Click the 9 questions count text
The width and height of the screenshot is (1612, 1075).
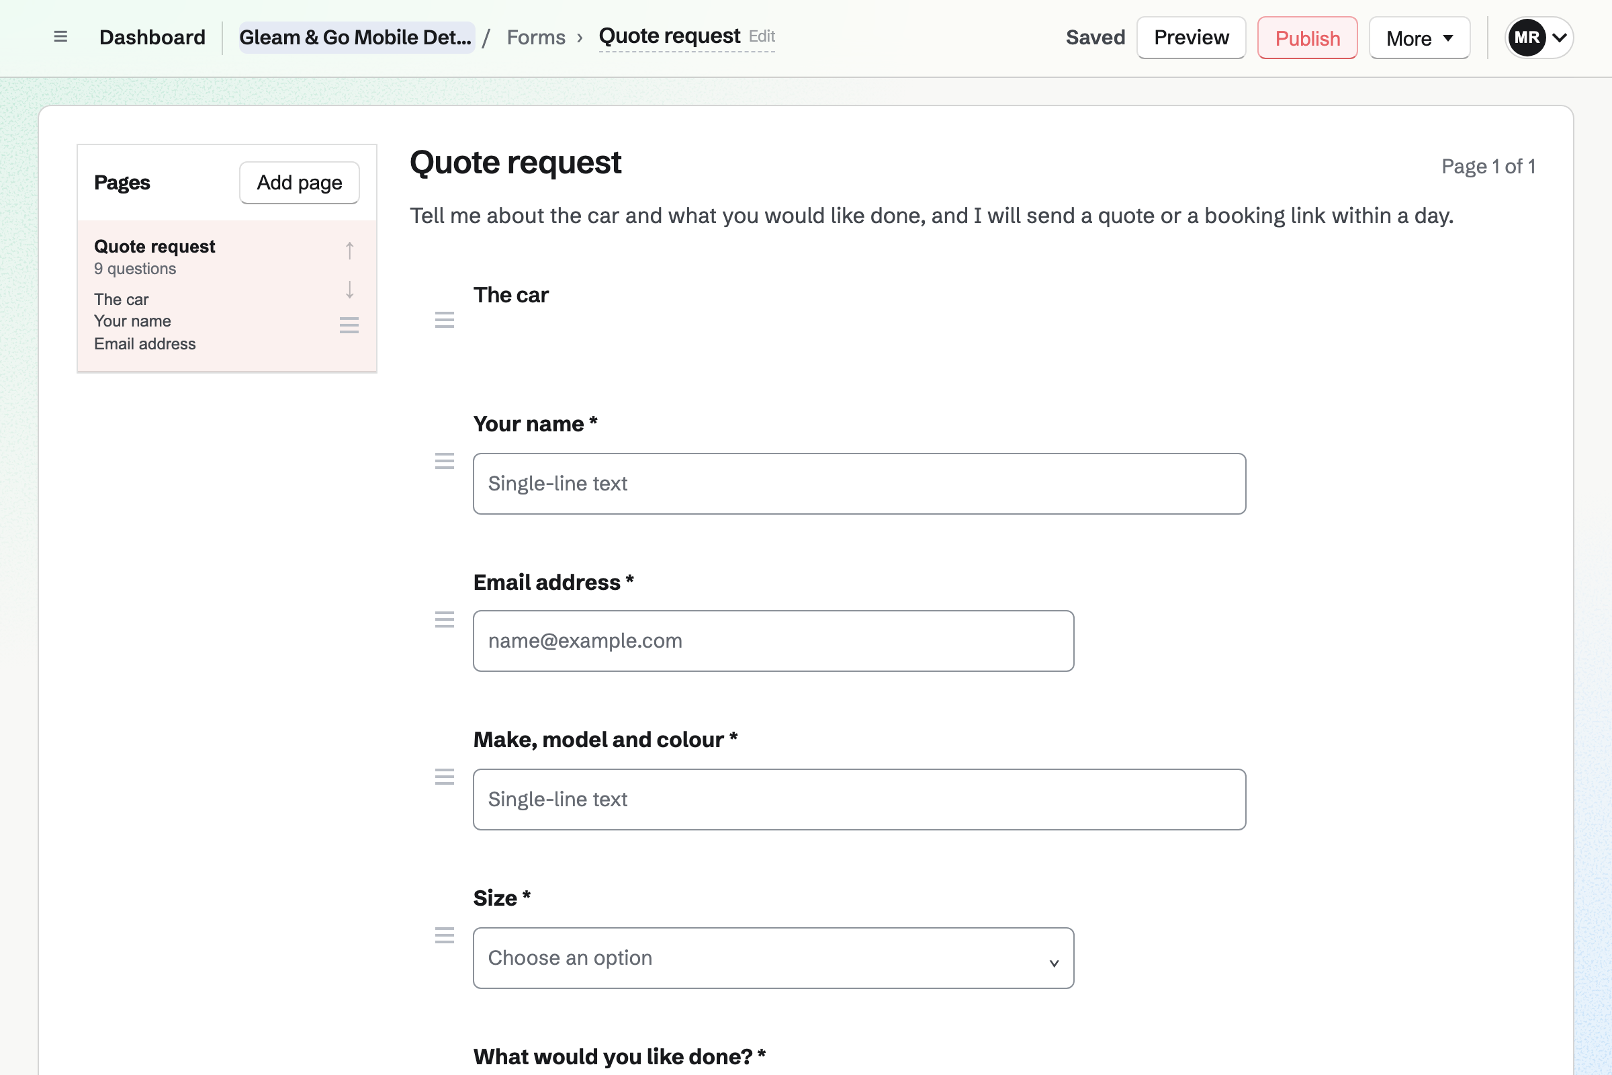point(135,269)
